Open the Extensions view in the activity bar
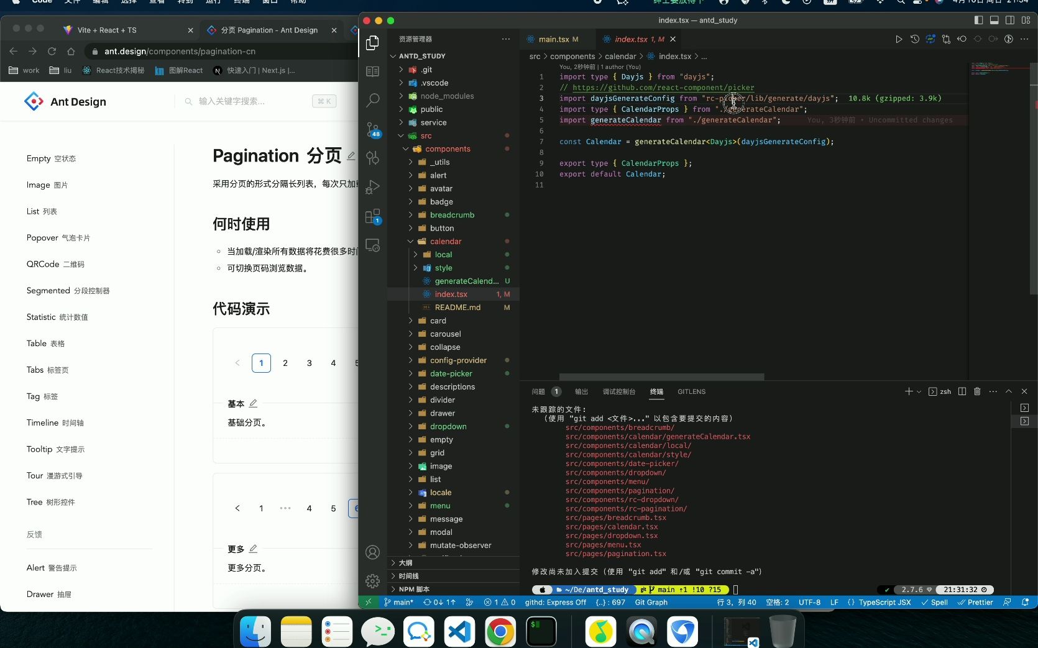 coord(372,216)
